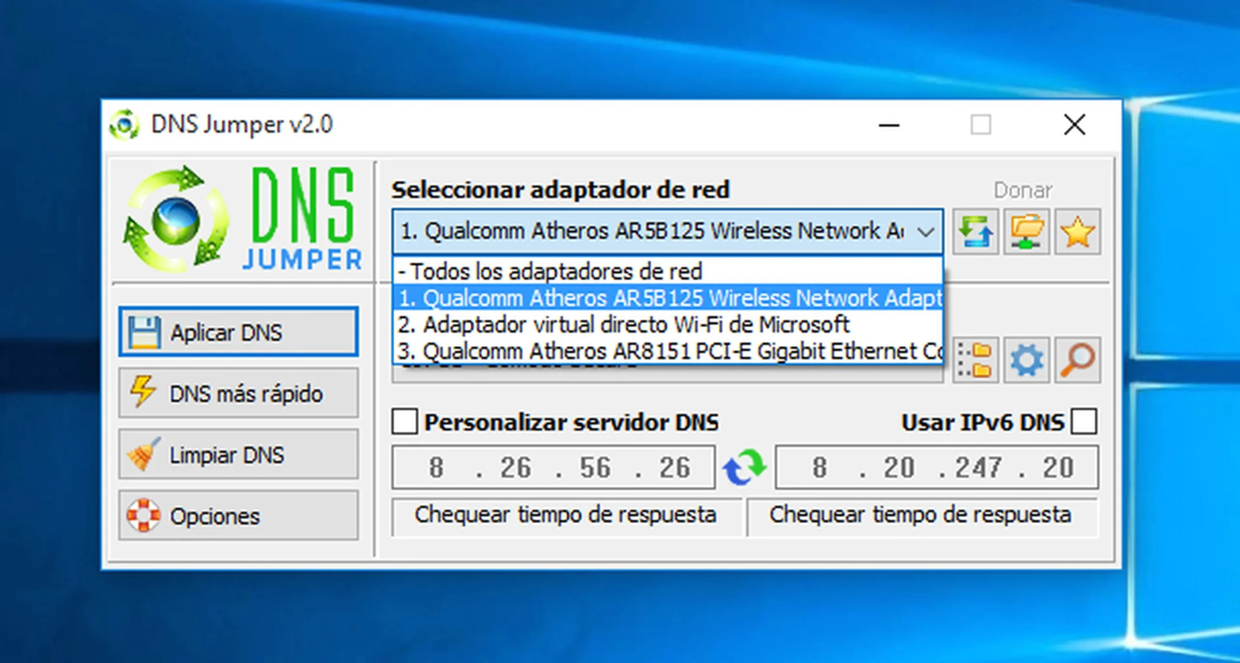Open the network connections folder icon
1240x663 pixels.
(x=1027, y=231)
